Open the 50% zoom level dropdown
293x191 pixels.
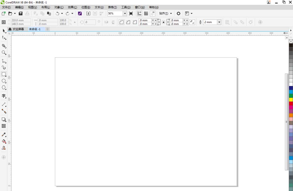tap(125, 13)
